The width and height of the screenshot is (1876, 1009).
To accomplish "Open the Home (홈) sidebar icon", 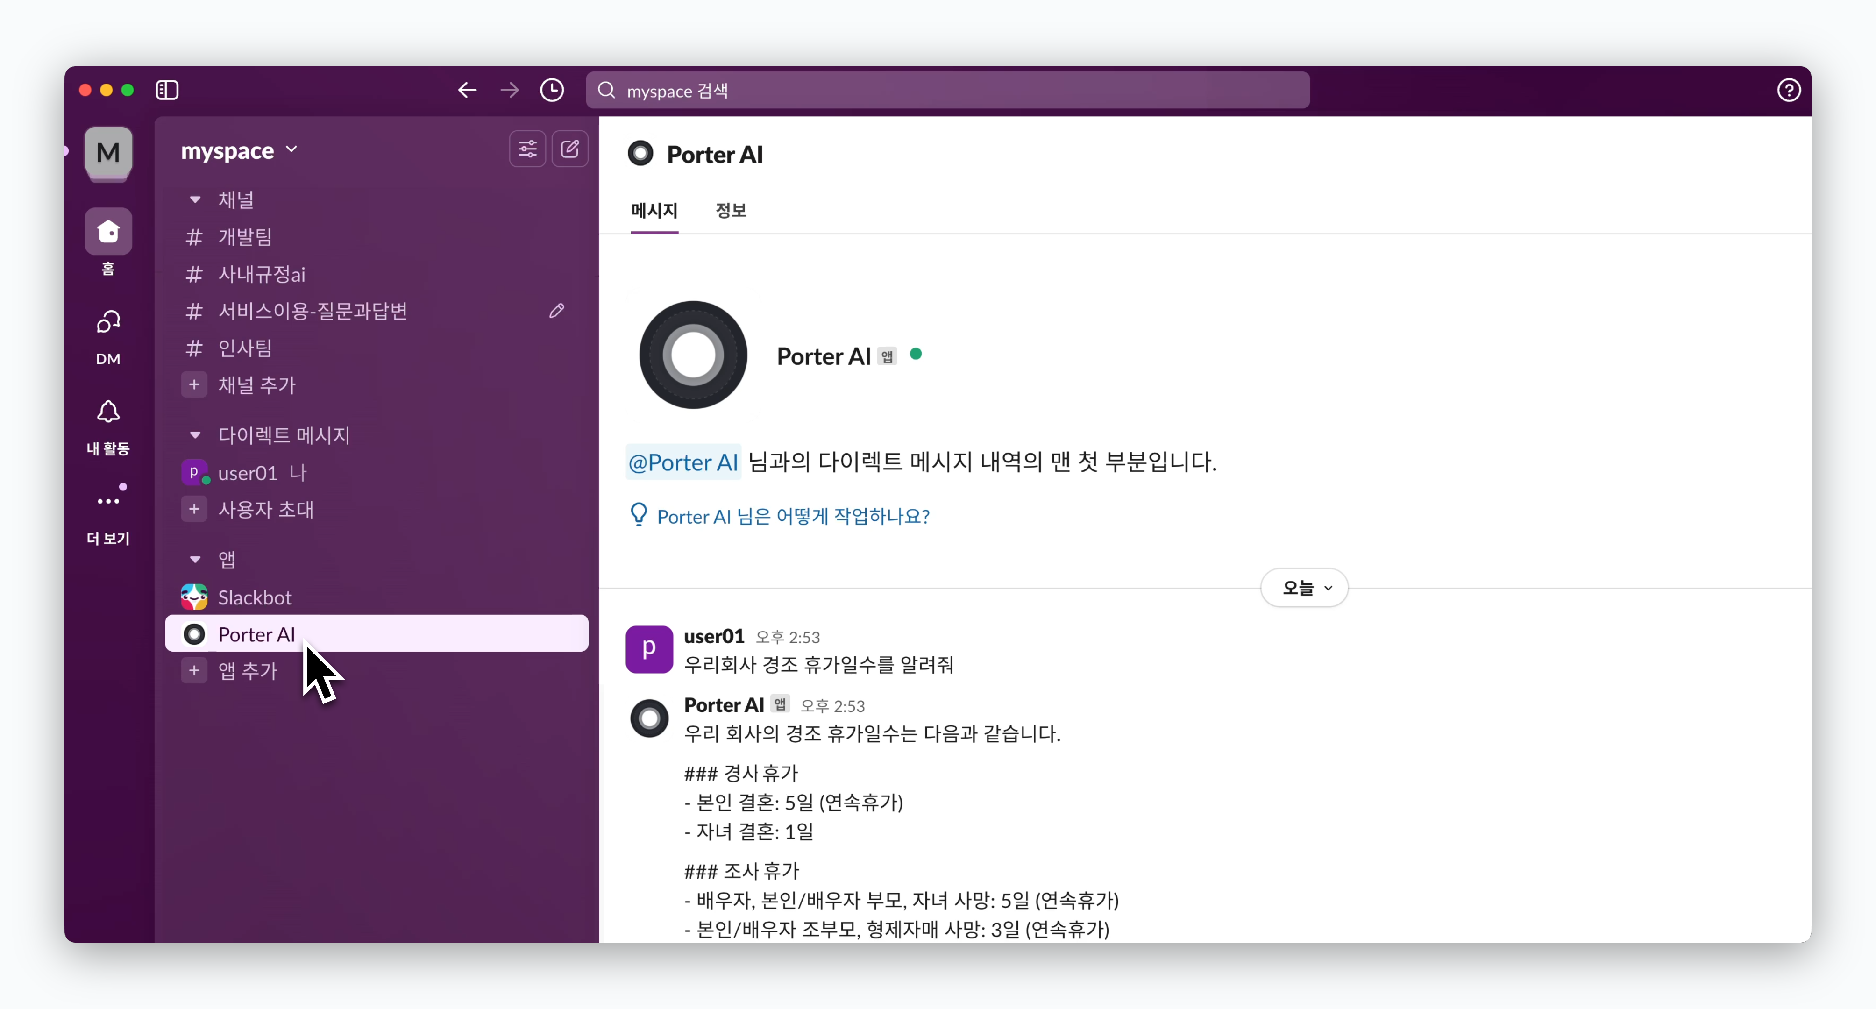I will pyautogui.click(x=108, y=232).
